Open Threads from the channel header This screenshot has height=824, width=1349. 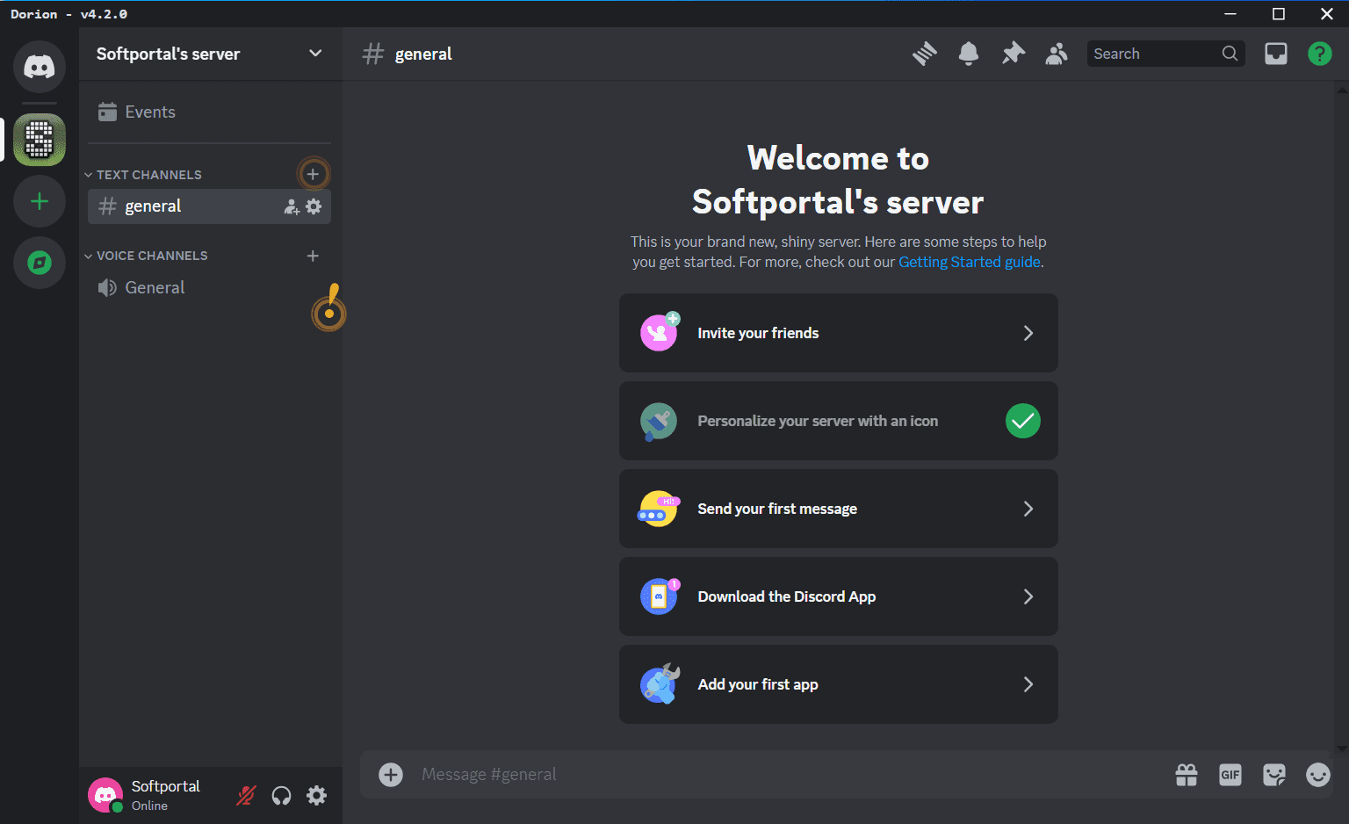click(925, 54)
